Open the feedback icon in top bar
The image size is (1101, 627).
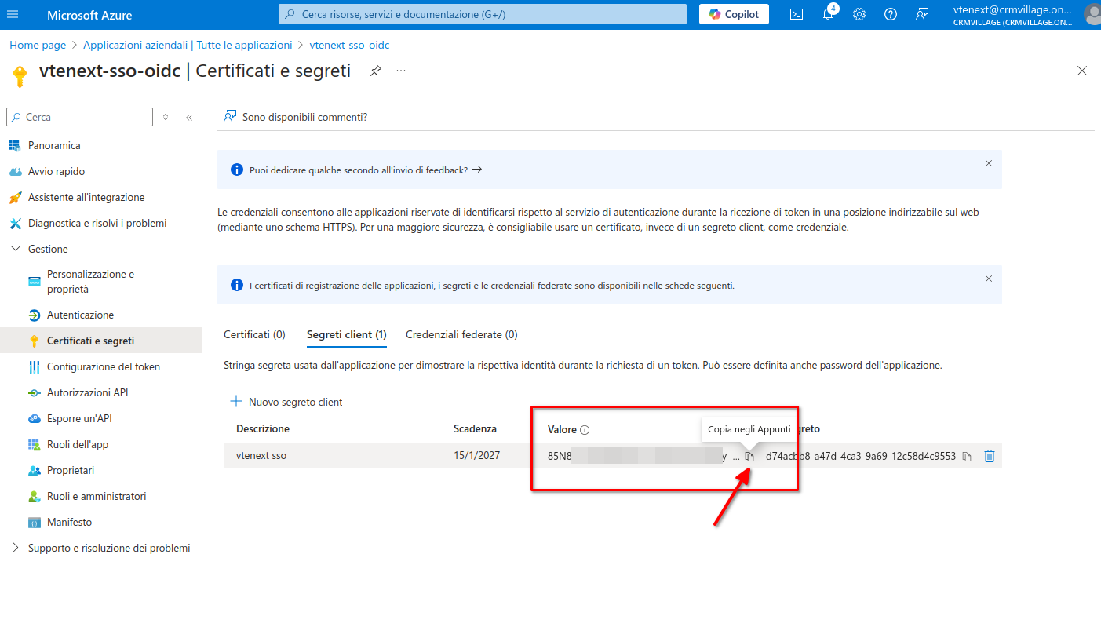(x=922, y=14)
